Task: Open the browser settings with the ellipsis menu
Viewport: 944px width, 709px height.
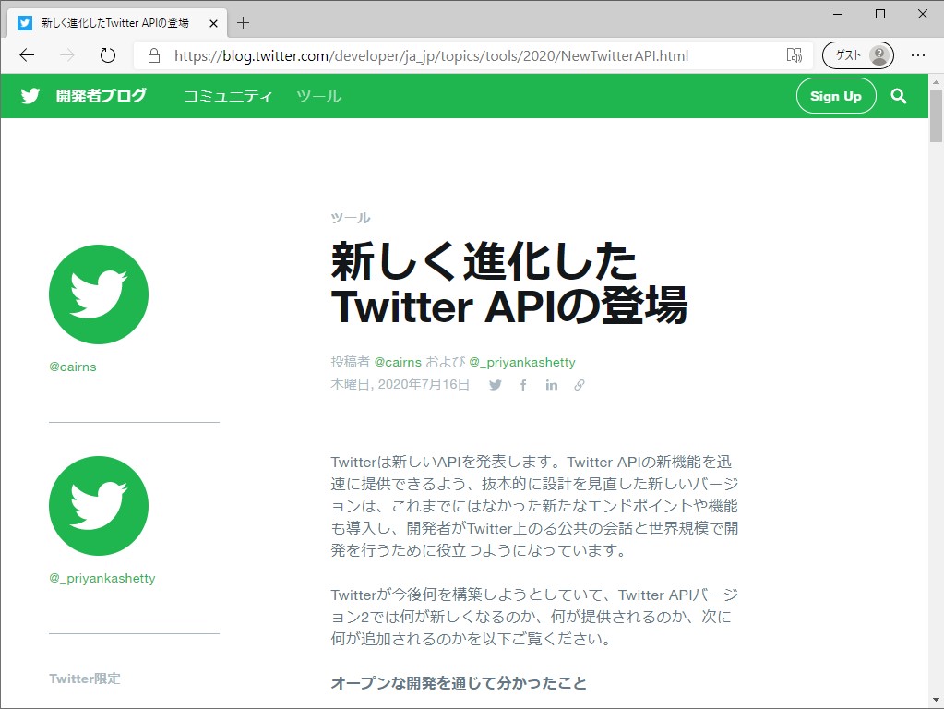Action: click(x=918, y=55)
